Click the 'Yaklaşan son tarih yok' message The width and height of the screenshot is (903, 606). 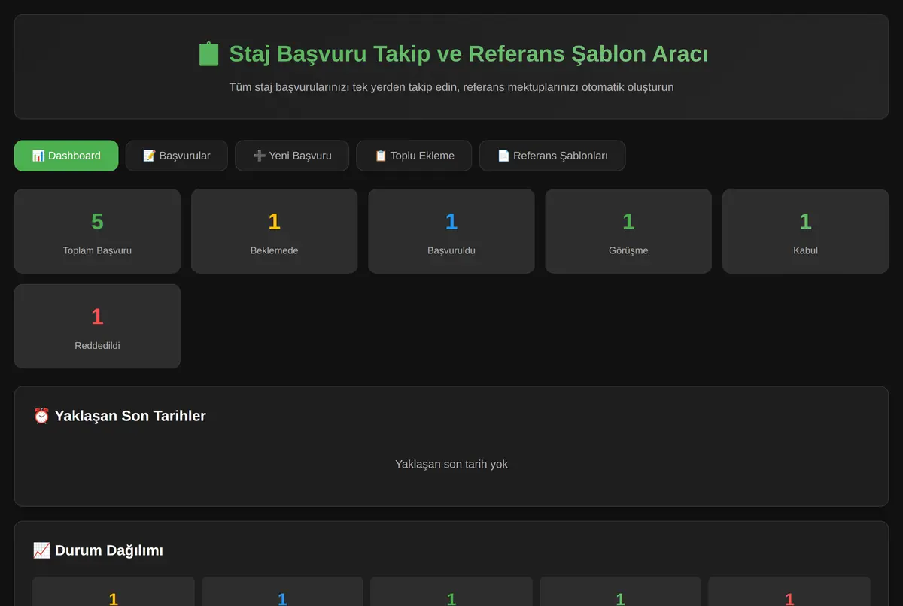click(451, 464)
